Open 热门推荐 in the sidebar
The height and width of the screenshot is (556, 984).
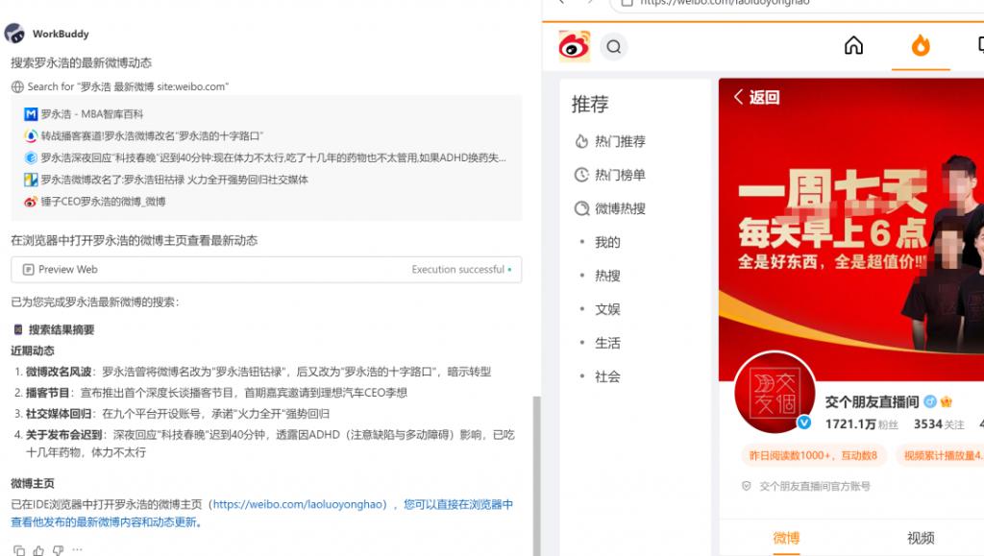pyautogui.click(x=619, y=141)
